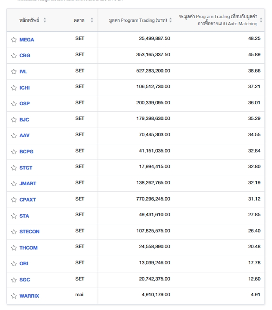Viewport: 272px width, 310px height.
Task: Open the IVL stock page
Action: tap(23, 71)
